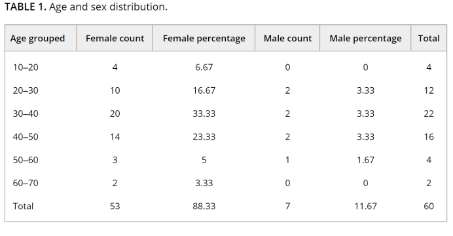Click the Female percentage column header
Screen dimensions: 453x236
pos(204,39)
